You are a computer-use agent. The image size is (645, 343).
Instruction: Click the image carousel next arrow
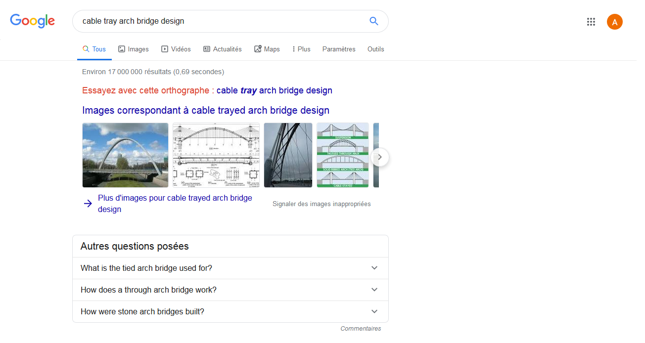click(380, 157)
